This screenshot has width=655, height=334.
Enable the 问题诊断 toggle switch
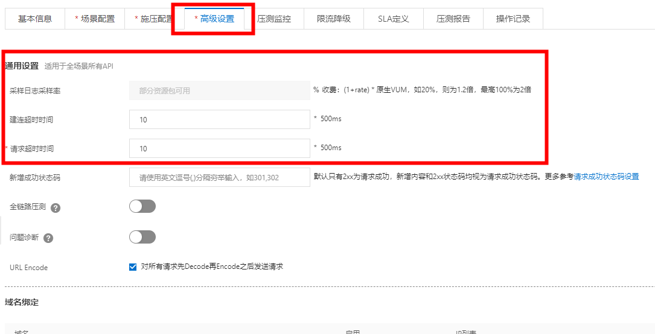(142, 237)
